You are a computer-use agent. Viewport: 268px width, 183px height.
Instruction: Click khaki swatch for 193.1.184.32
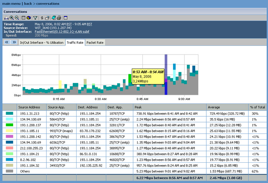[x=10, y=165]
